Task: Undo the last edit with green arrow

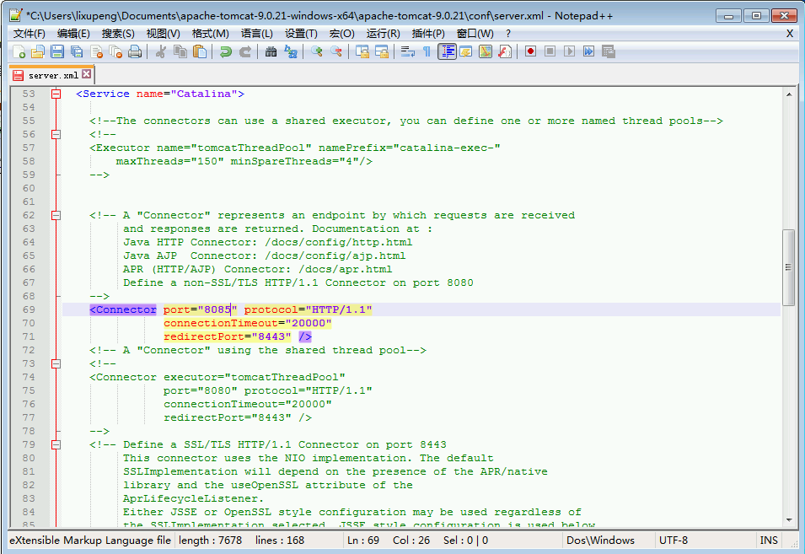Action: [x=225, y=51]
